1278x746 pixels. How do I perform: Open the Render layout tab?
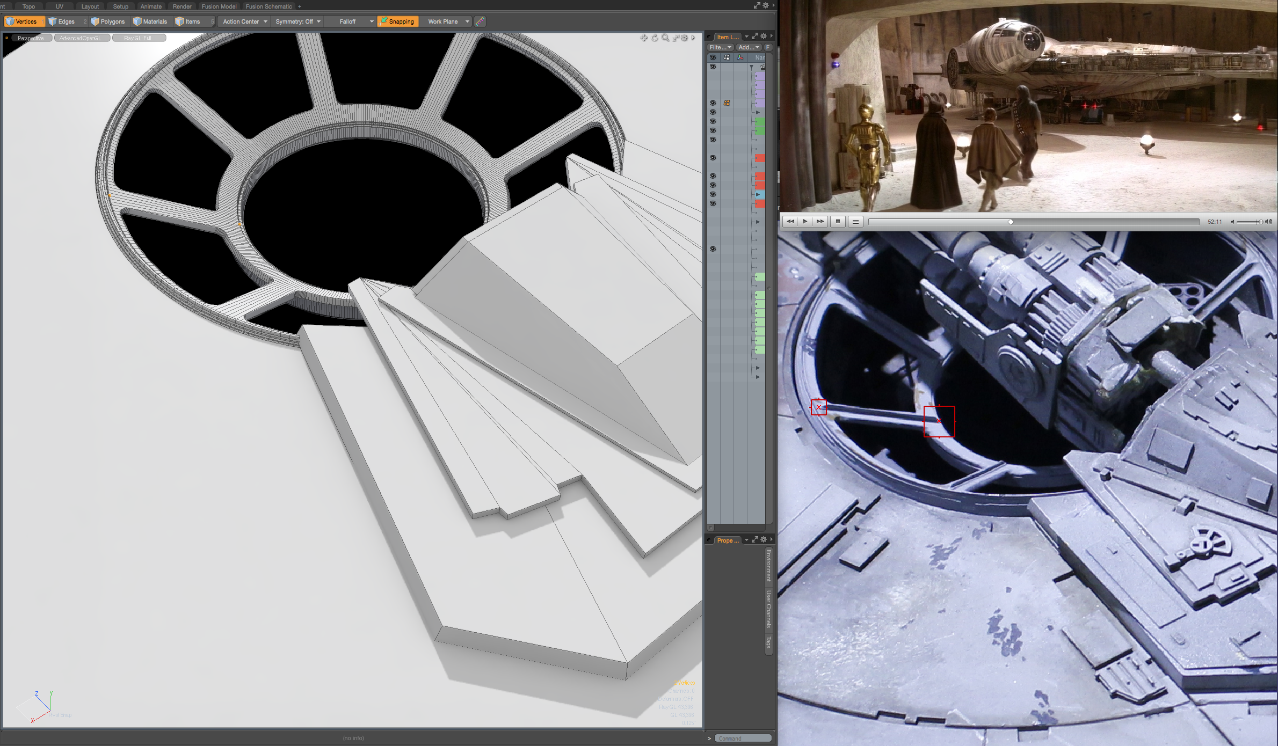pyautogui.click(x=182, y=6)
